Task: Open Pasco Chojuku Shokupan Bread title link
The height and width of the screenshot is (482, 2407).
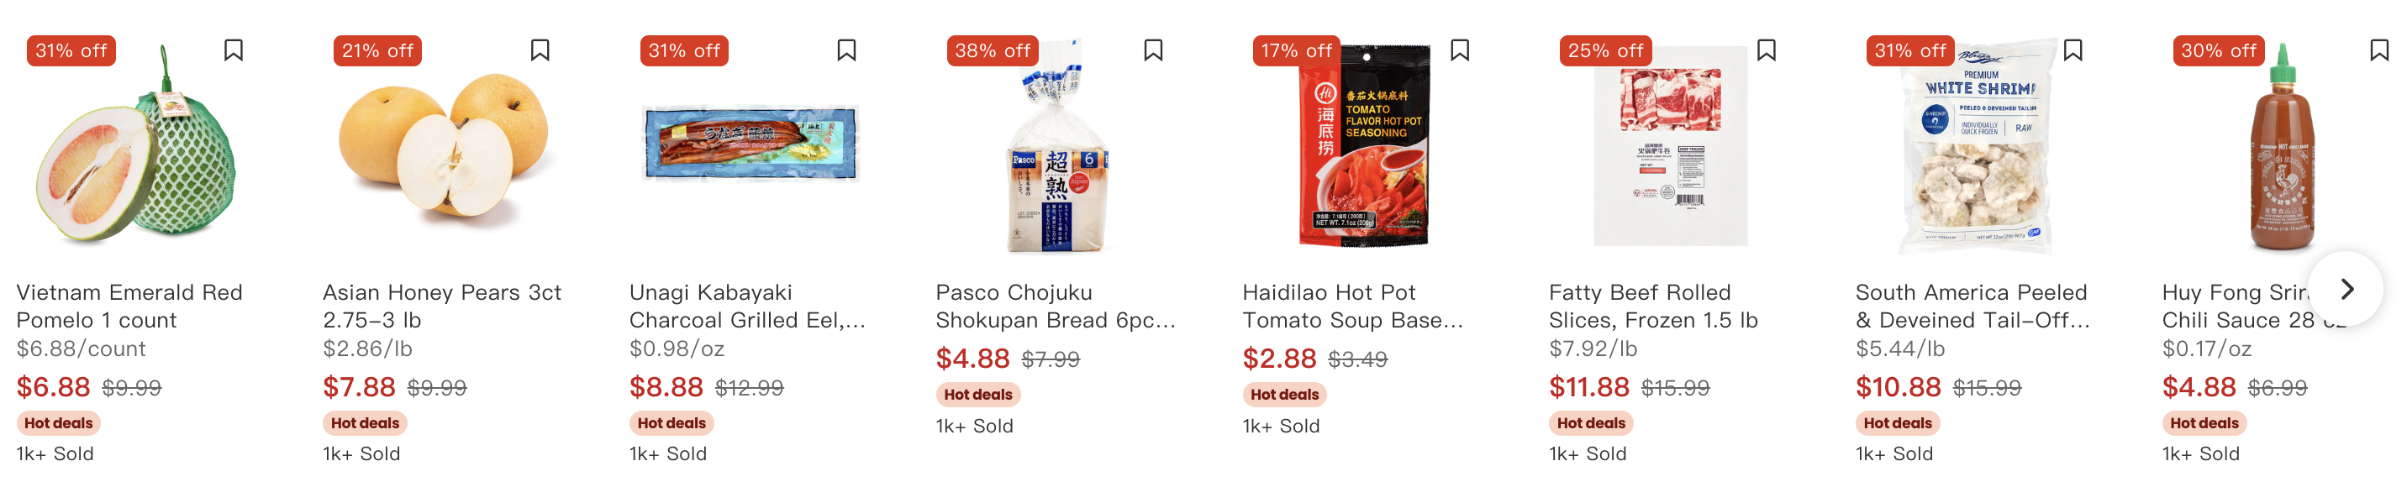Action: 1055,306
